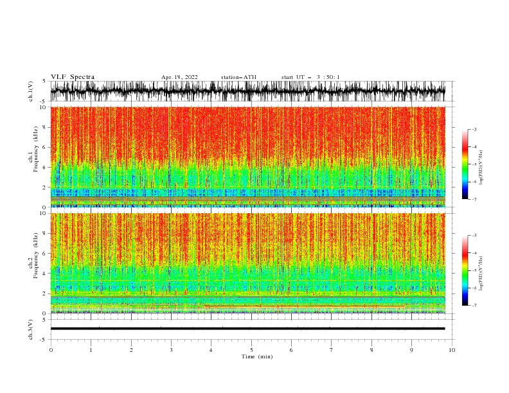Click time axis tick label "4"
This screenshot has height=393, width=509.
pyautogui.click(x=211, y=350)
